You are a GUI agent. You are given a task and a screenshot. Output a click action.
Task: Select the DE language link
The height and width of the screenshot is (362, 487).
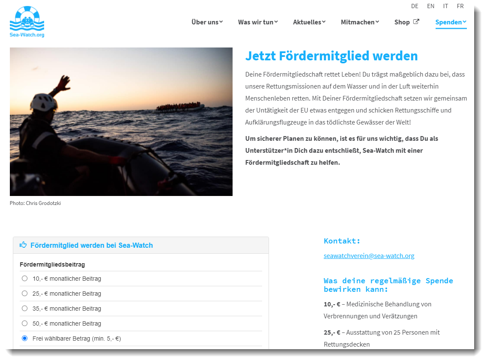415,6
